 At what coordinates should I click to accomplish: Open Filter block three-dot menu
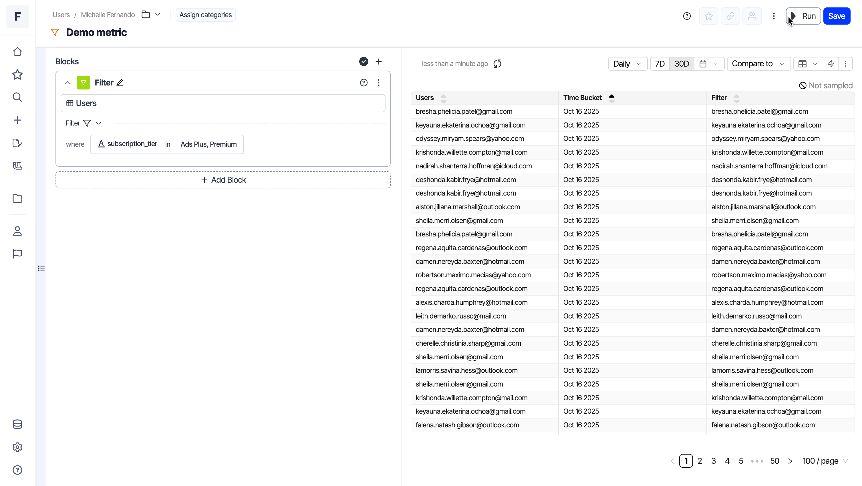click(378, 83)
